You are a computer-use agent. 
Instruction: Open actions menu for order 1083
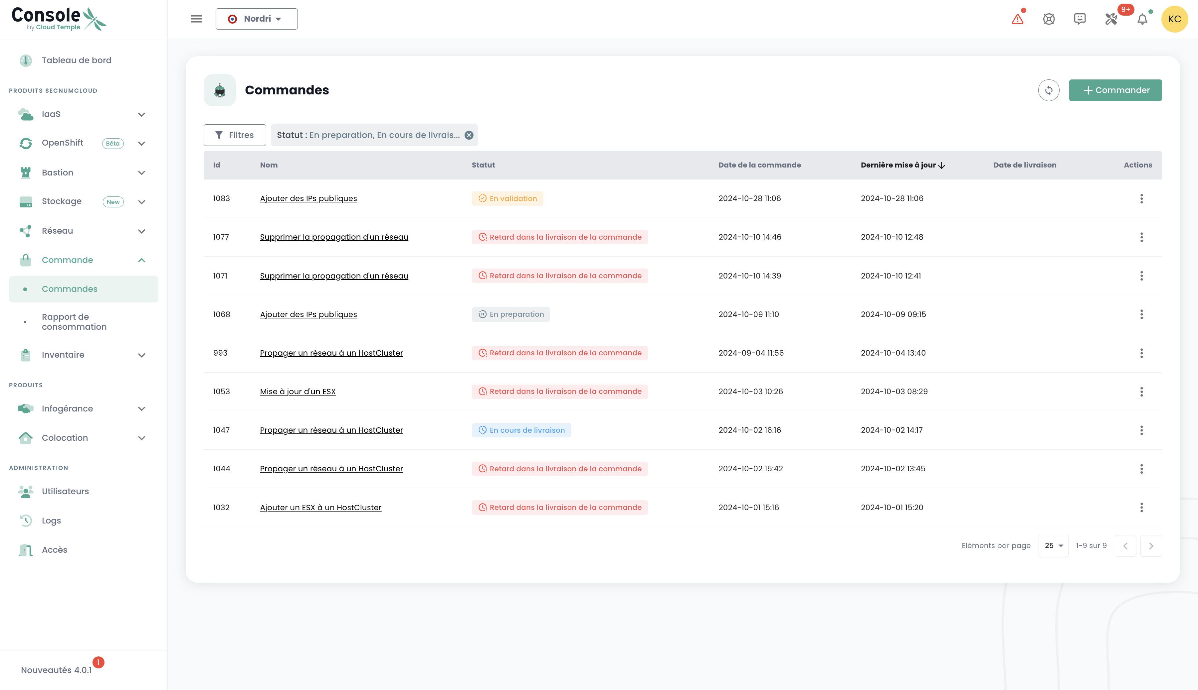[1141, 198]
